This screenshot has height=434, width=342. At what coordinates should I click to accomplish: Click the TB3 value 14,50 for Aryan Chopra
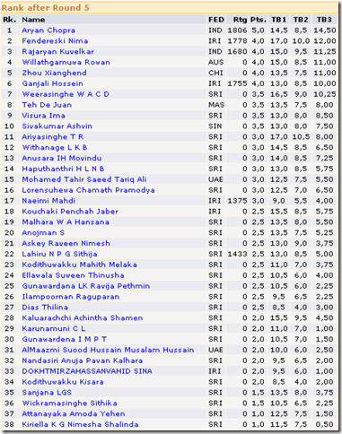[325, 30]
